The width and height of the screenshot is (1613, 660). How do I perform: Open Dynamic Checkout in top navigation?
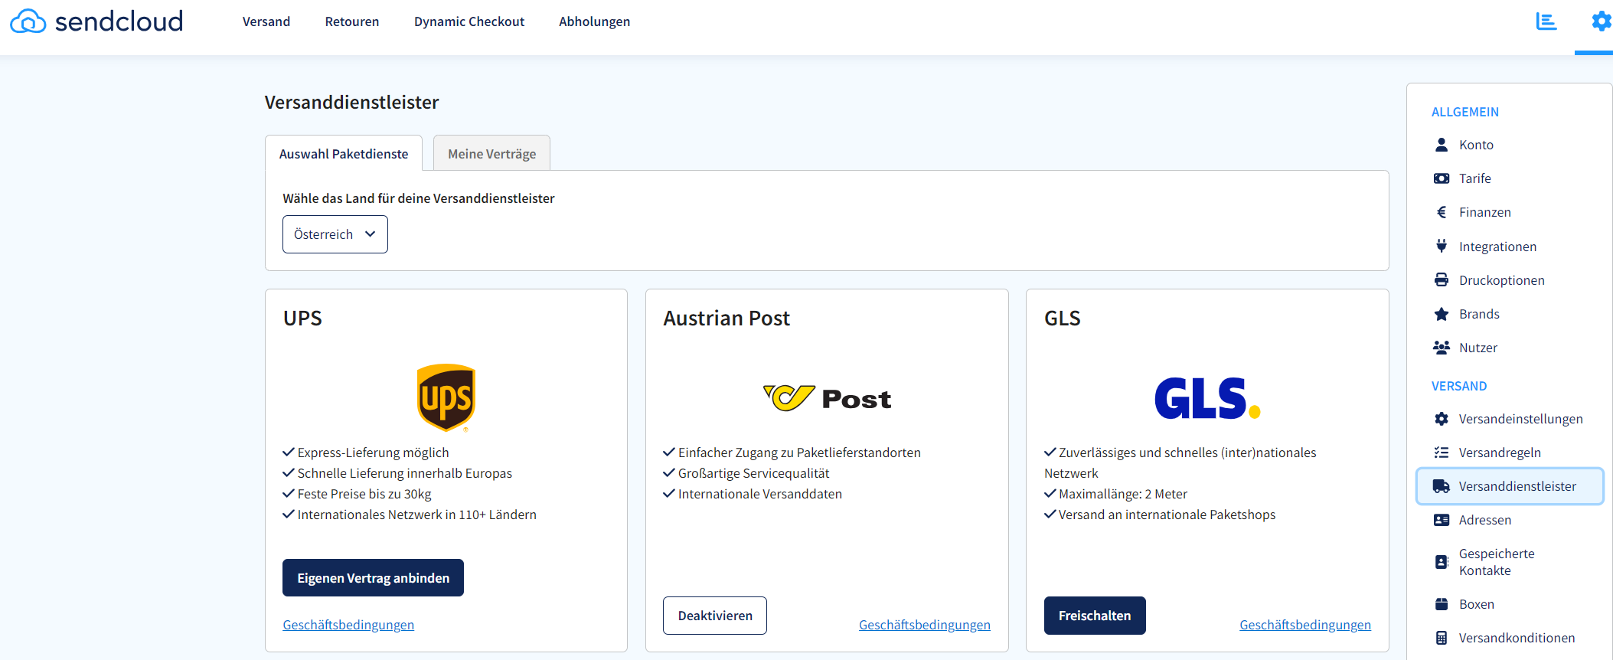[469, 21]
